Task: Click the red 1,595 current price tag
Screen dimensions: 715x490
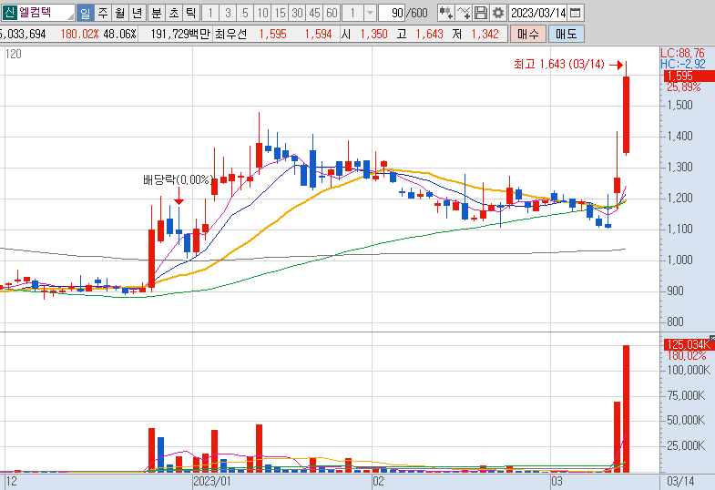Action: click(x=689, y=76)
